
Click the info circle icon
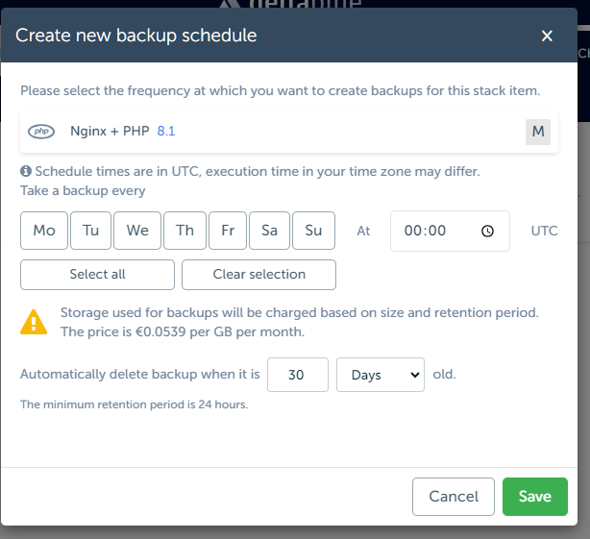(26, 171)
